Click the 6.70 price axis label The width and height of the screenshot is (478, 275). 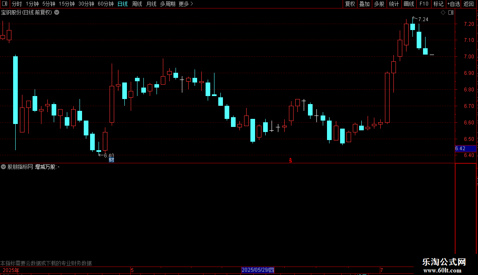pyautogui.click(x=469, y=106)
